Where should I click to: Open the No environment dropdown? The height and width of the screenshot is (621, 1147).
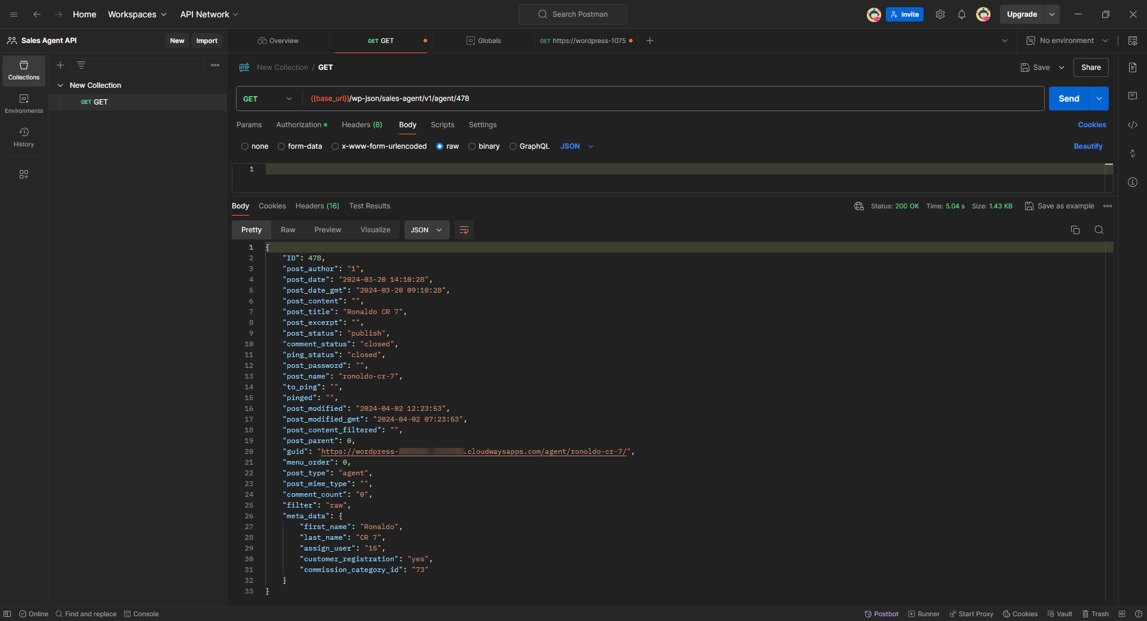click(1067, 41)
